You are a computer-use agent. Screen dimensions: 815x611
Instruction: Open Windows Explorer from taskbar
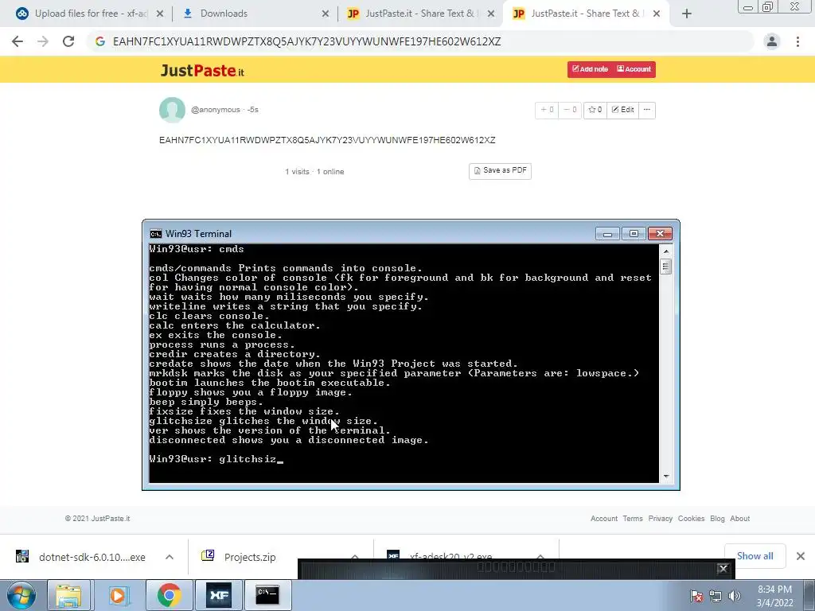[x=68, y=595]
